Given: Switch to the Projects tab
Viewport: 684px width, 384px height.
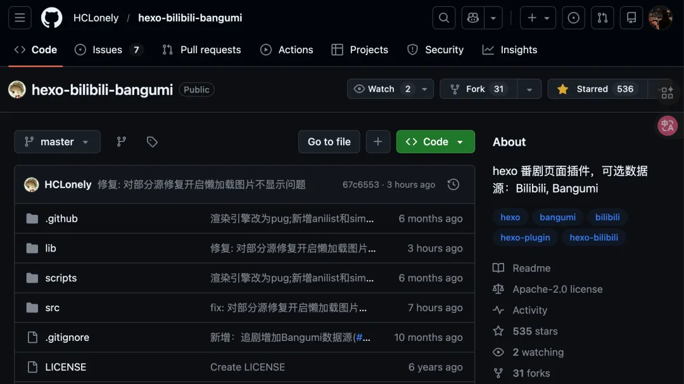Looking at the screenshot, I should coord(360,50).
